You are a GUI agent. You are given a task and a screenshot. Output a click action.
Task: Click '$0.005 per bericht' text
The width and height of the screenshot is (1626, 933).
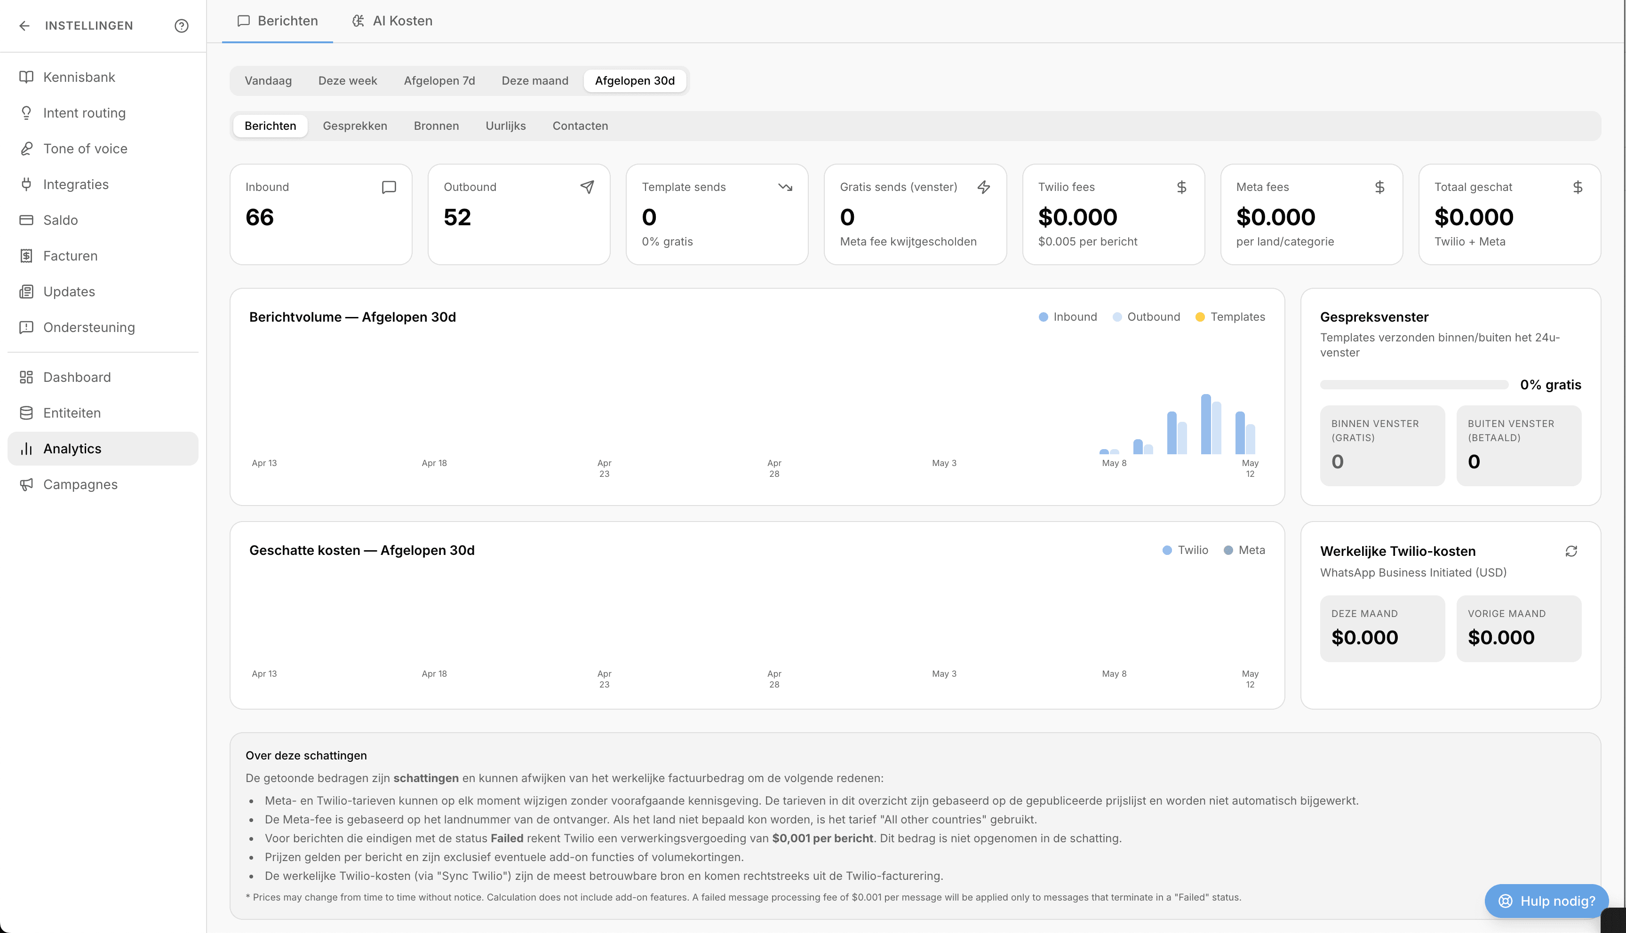[x=1088, y=242]
